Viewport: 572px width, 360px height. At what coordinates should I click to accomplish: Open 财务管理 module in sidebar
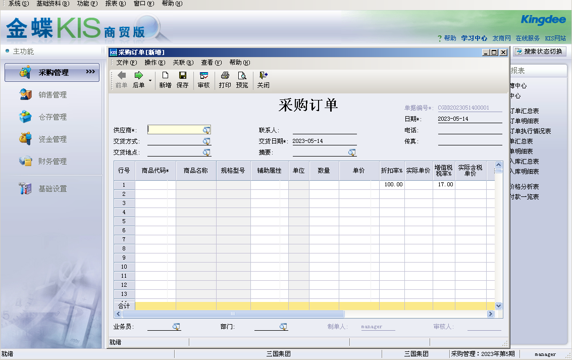coord(52,161)
